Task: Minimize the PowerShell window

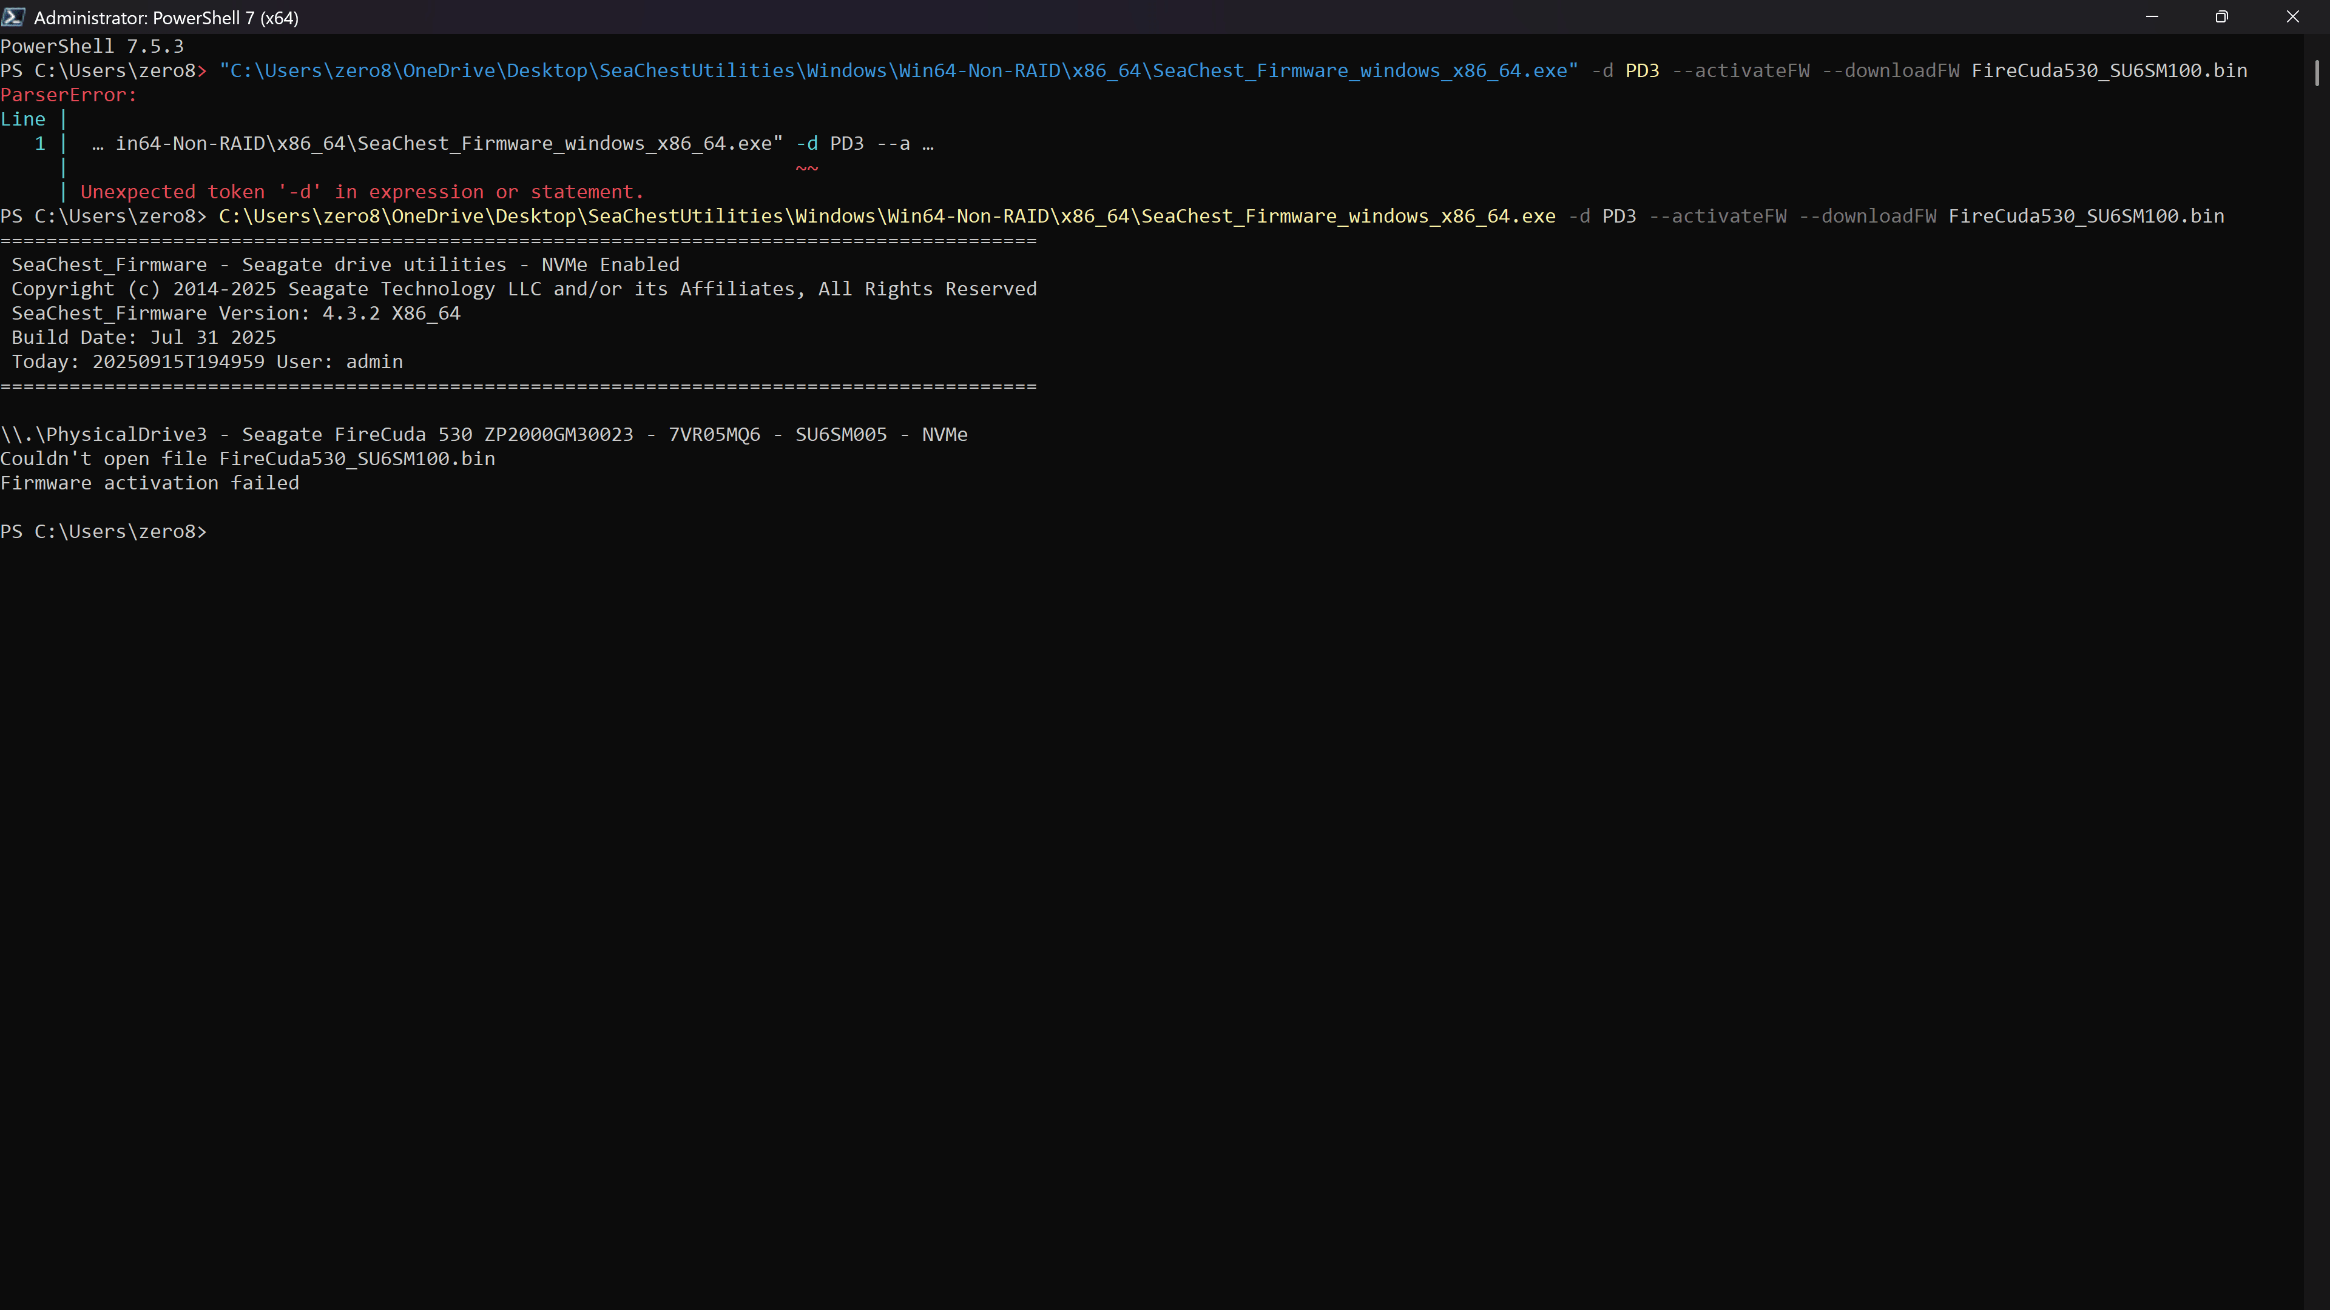Action: coord(2152,17)
